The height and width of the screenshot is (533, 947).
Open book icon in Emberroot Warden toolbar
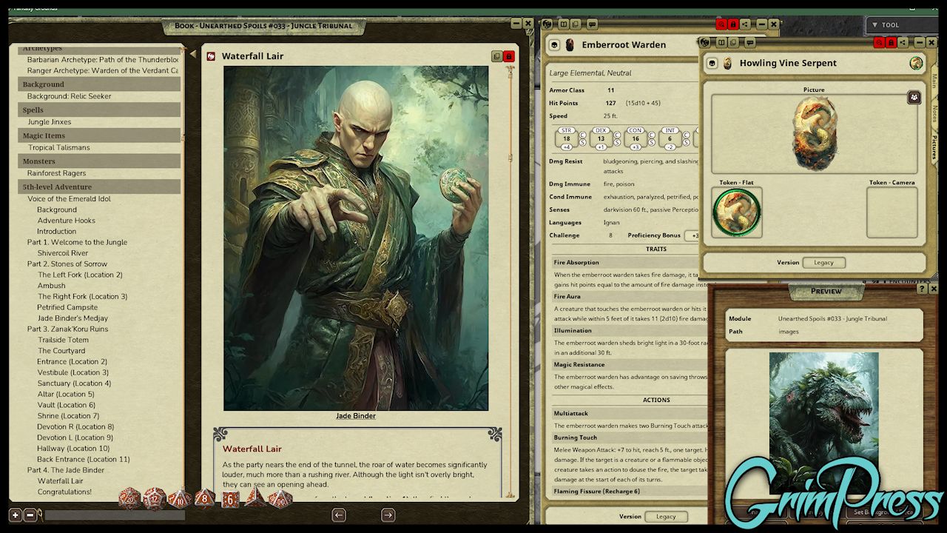pos(565,24)
